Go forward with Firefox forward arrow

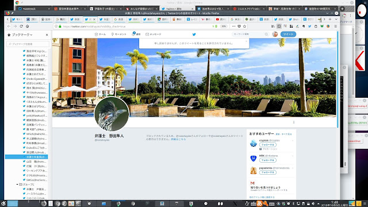click(x=15, y=26)
